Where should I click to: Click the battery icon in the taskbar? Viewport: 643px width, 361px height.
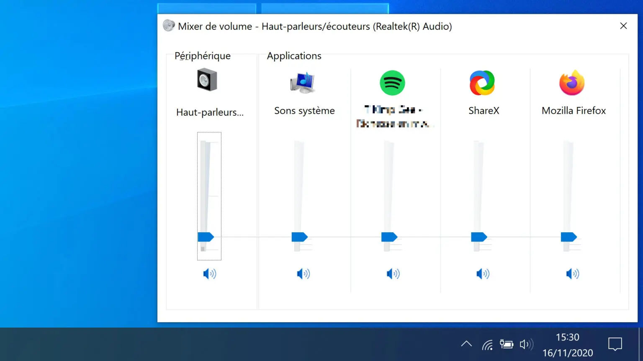pos(506,344)
